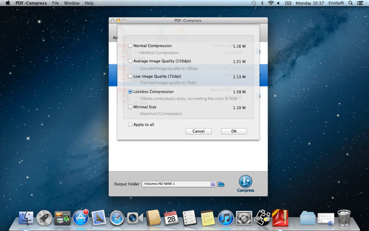369x231 pixels.
Task: Open the File menu
Action: [x=55, y=3]
